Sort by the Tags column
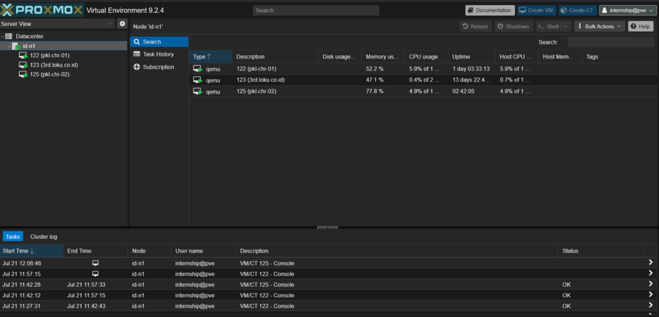 click(x=620, y=57)
